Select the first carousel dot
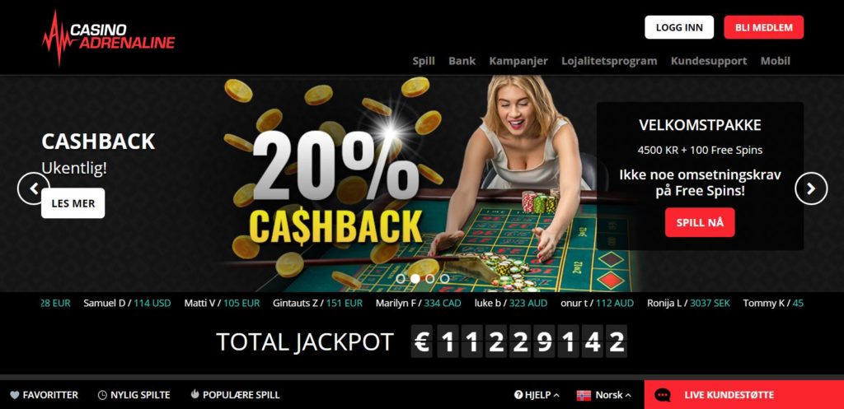Viewport: 844px width, 409px height. 400,278
